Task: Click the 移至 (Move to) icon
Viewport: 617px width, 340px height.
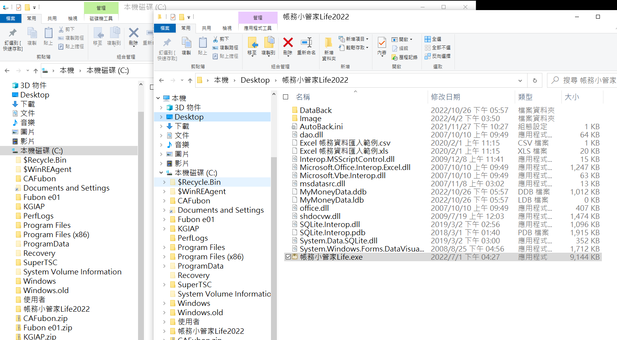Action: pyautogui.click(x=252, y=46)
